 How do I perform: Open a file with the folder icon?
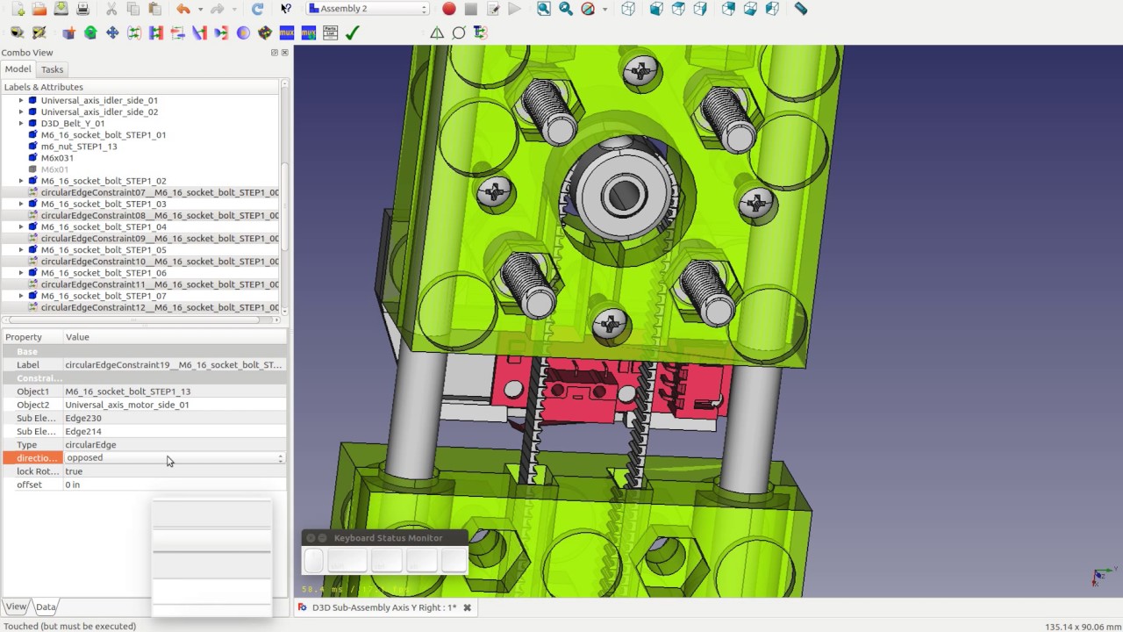click(x=39, y=9)
